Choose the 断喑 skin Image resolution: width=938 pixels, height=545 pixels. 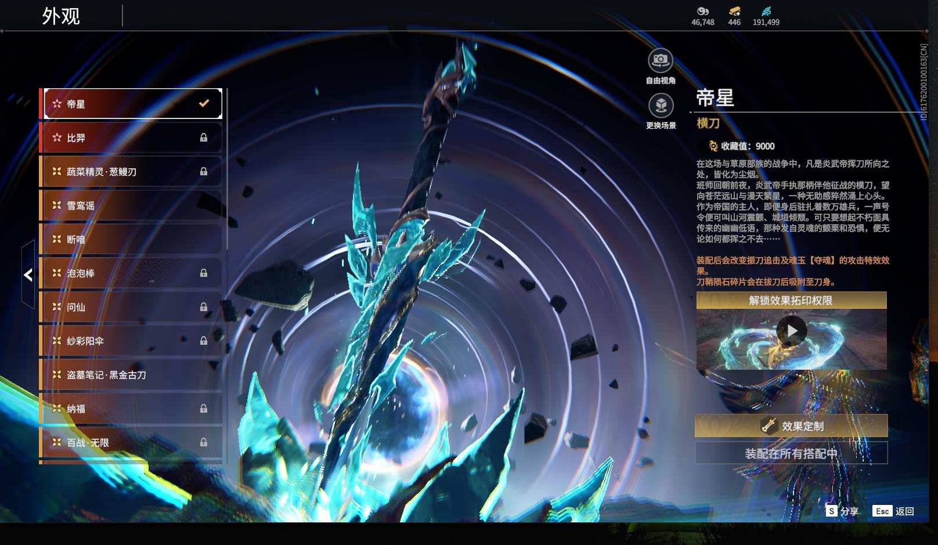click(x=131, y=239)
